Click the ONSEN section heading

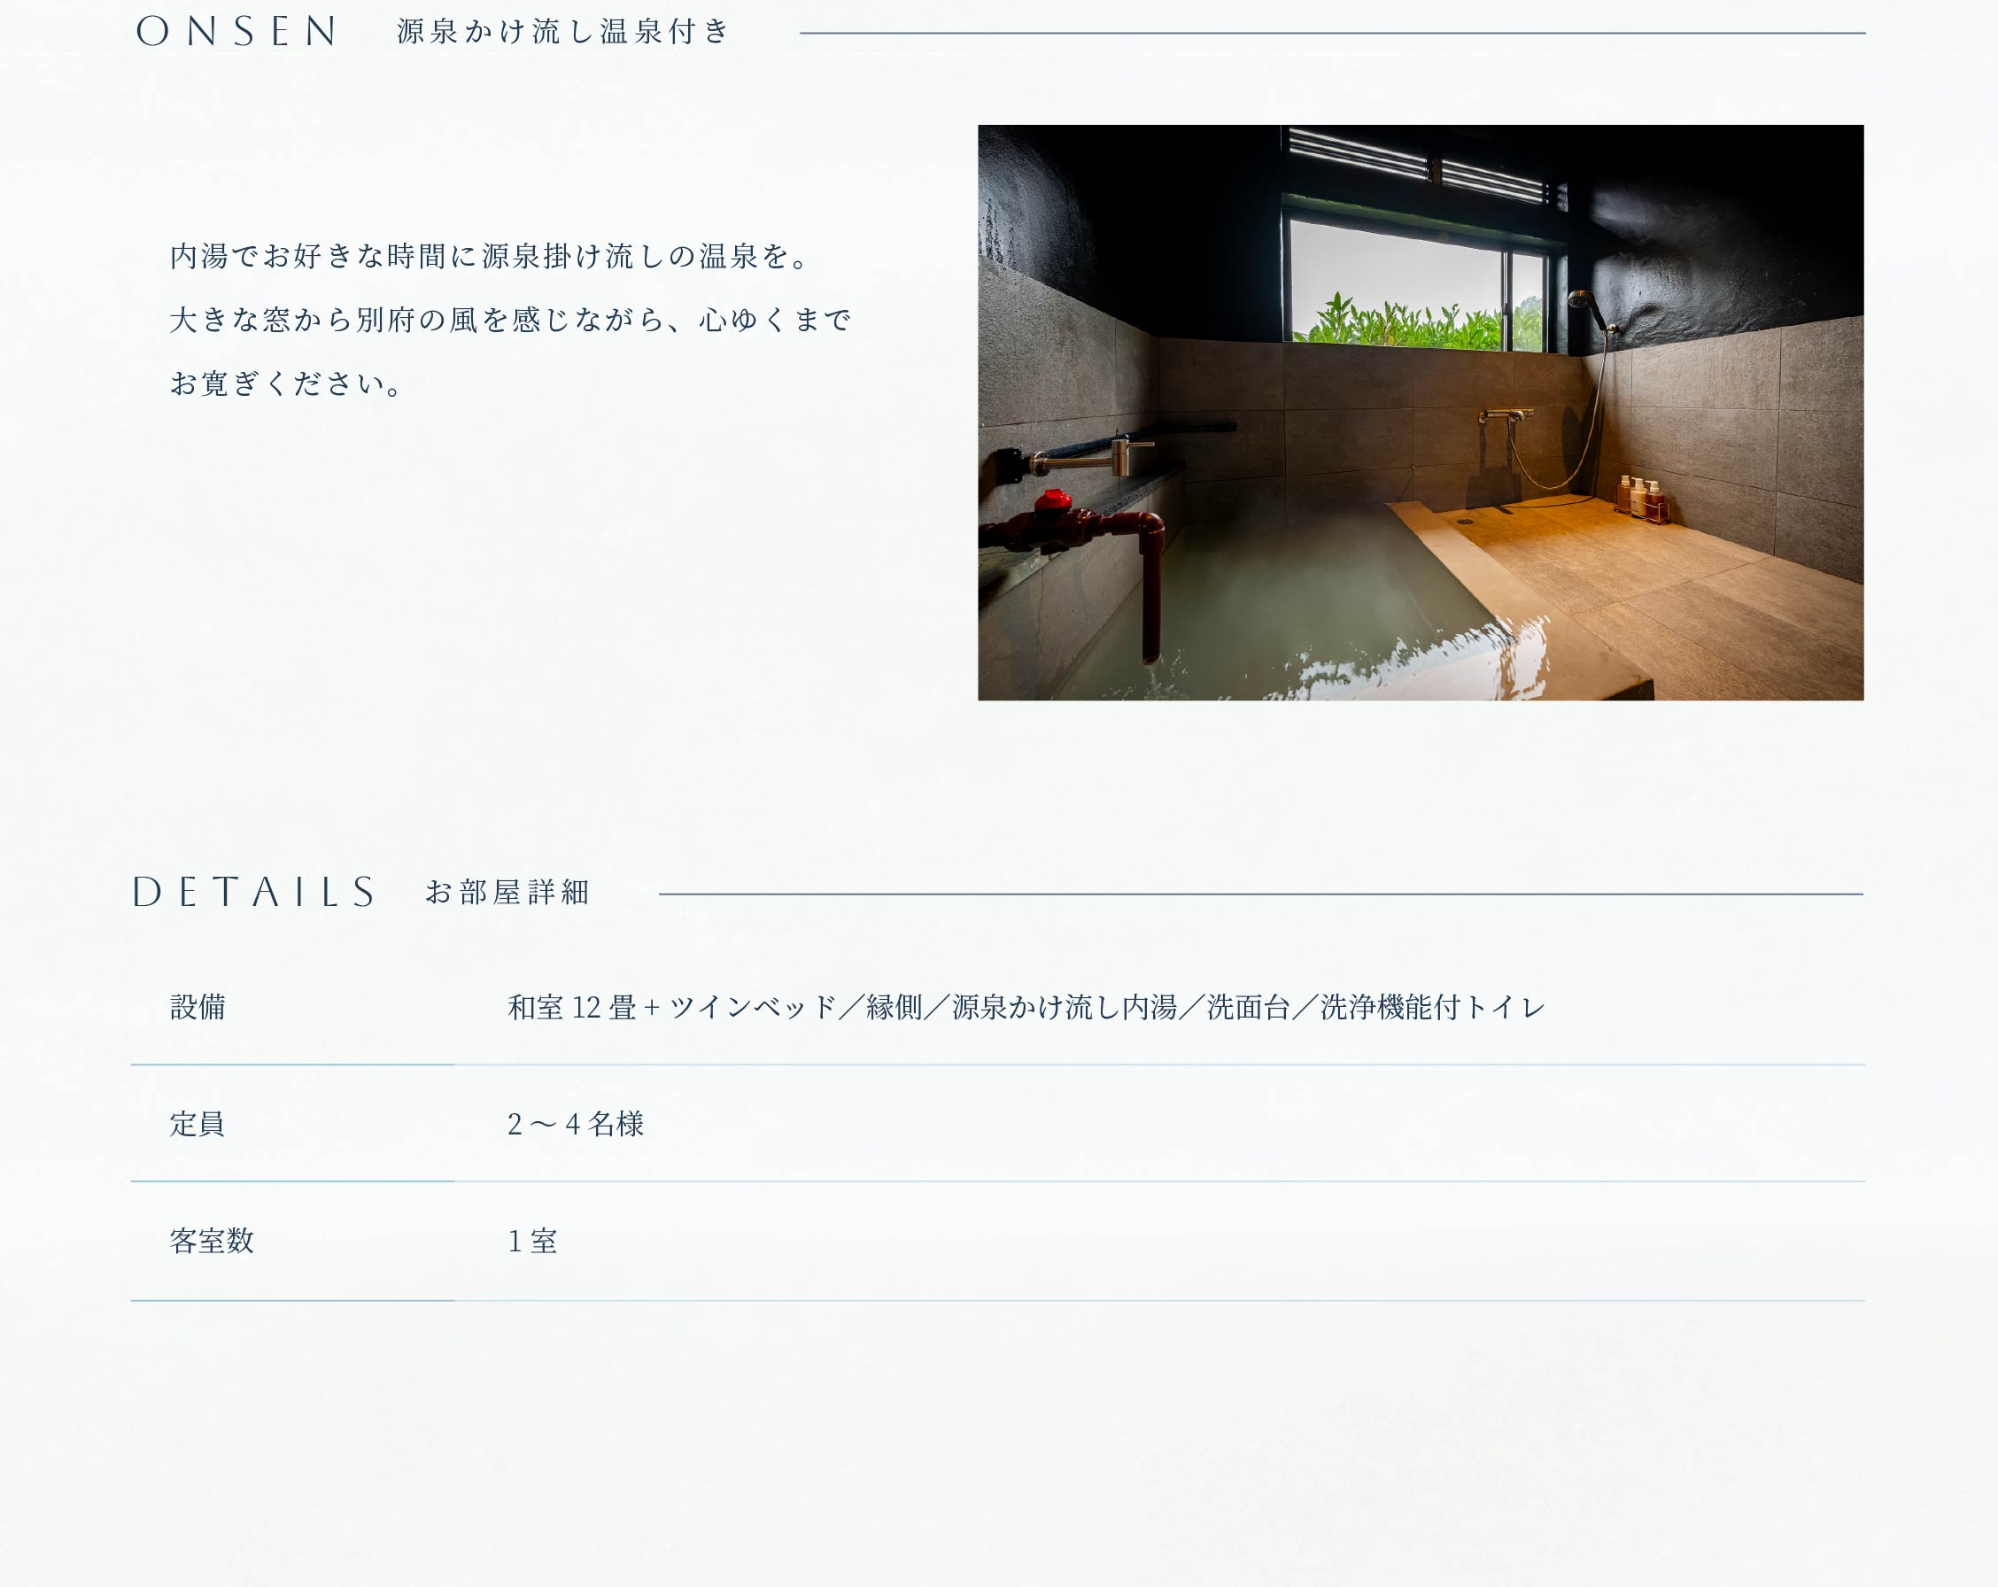tap(237, 32)
